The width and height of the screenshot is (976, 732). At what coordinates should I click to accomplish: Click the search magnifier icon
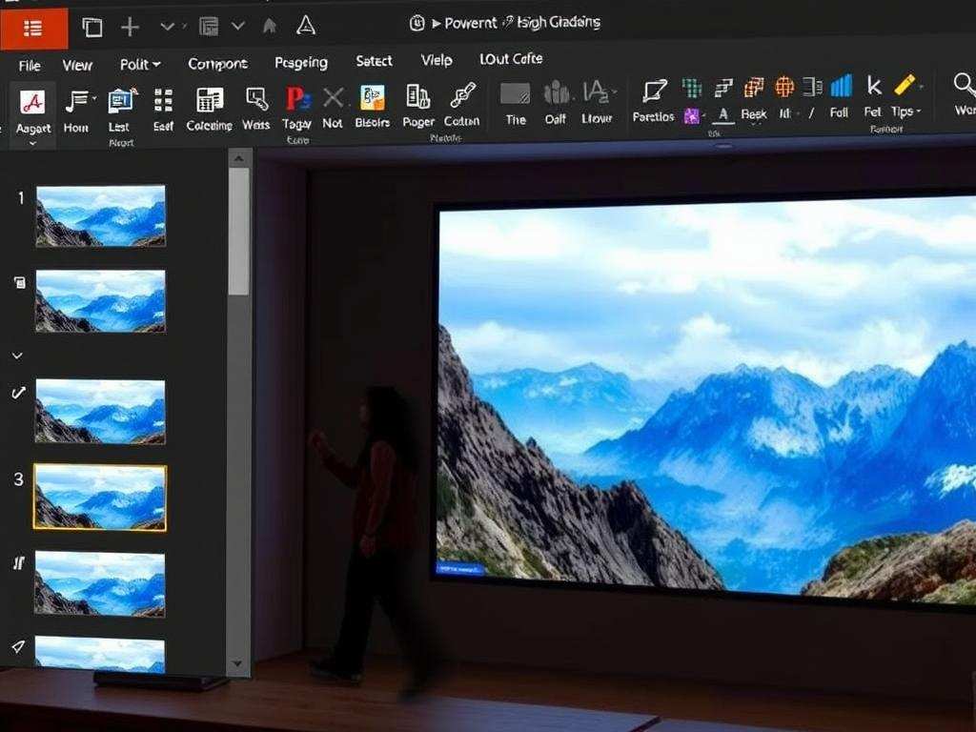click(x=965, y=84)
